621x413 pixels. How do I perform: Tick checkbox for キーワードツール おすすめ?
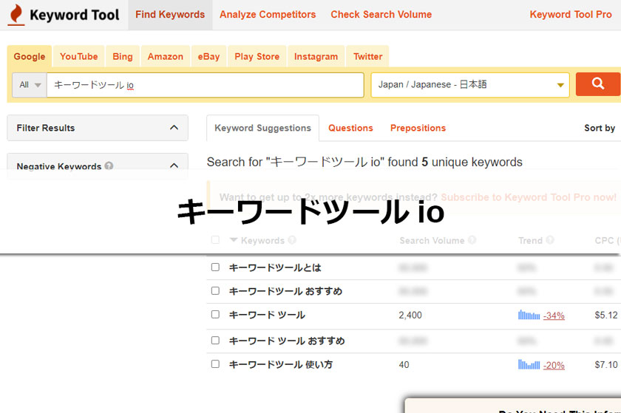[215, 291]
